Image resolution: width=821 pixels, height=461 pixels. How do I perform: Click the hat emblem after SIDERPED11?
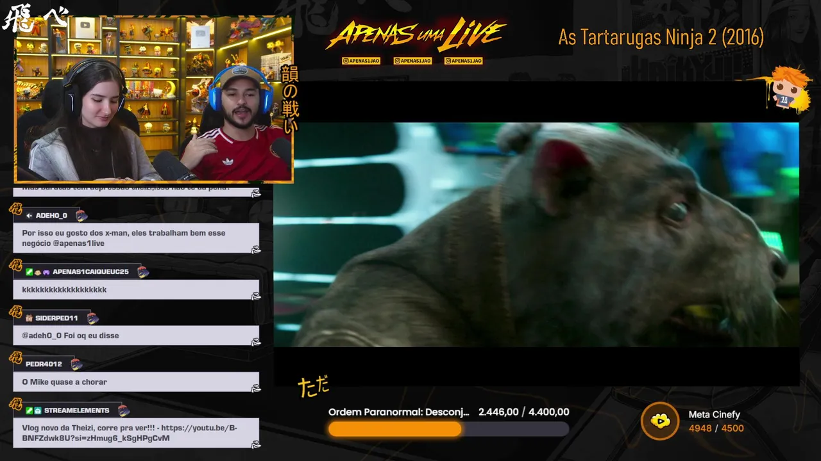tap(93, 318)
